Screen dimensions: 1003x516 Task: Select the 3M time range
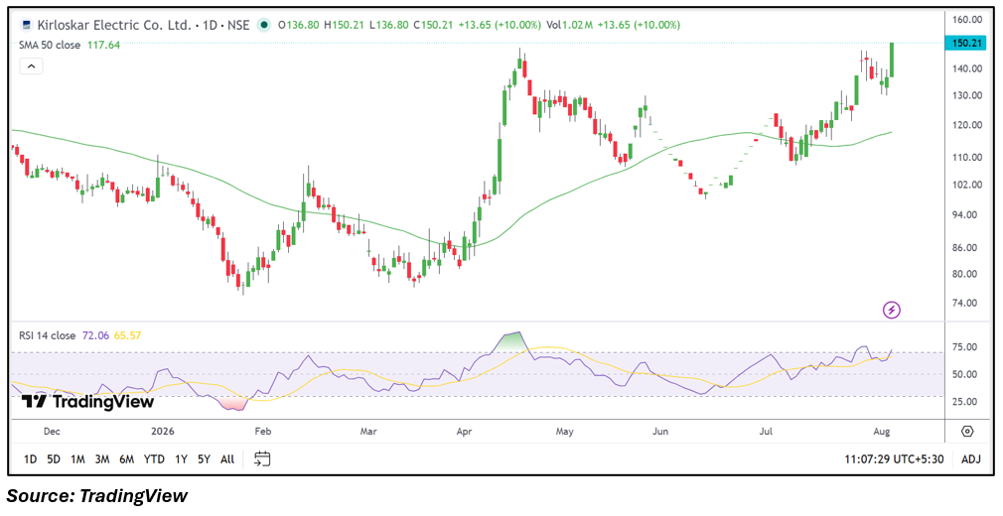(101, 459)
